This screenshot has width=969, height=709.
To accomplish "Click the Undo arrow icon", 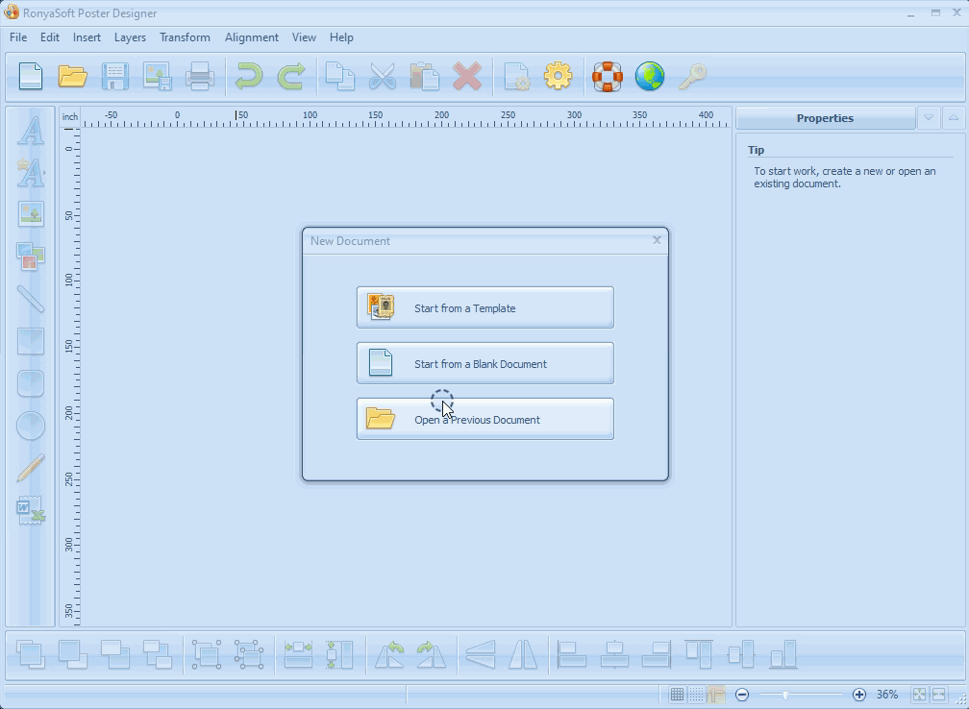I will pos(248,77).
